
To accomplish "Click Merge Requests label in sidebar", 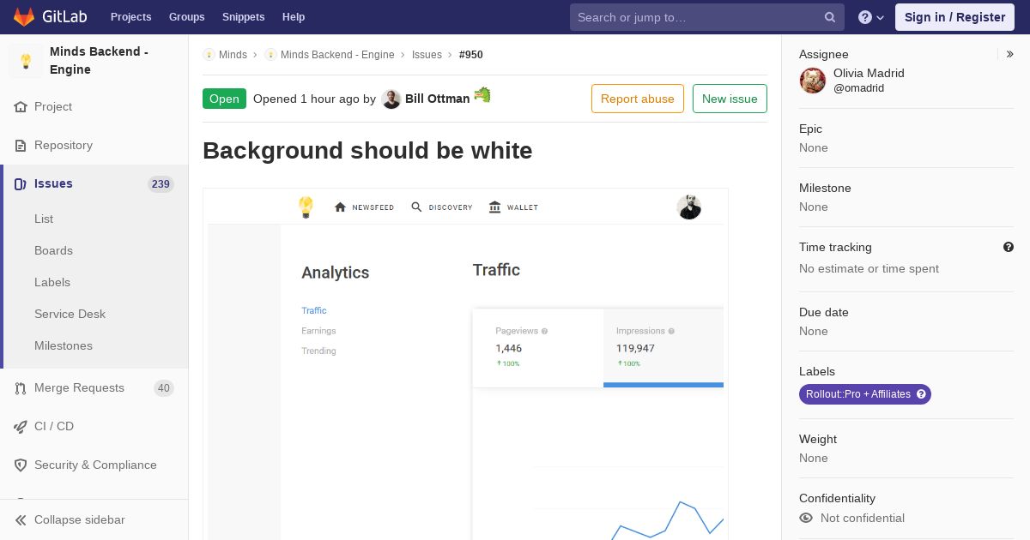I will pos(79,388).
